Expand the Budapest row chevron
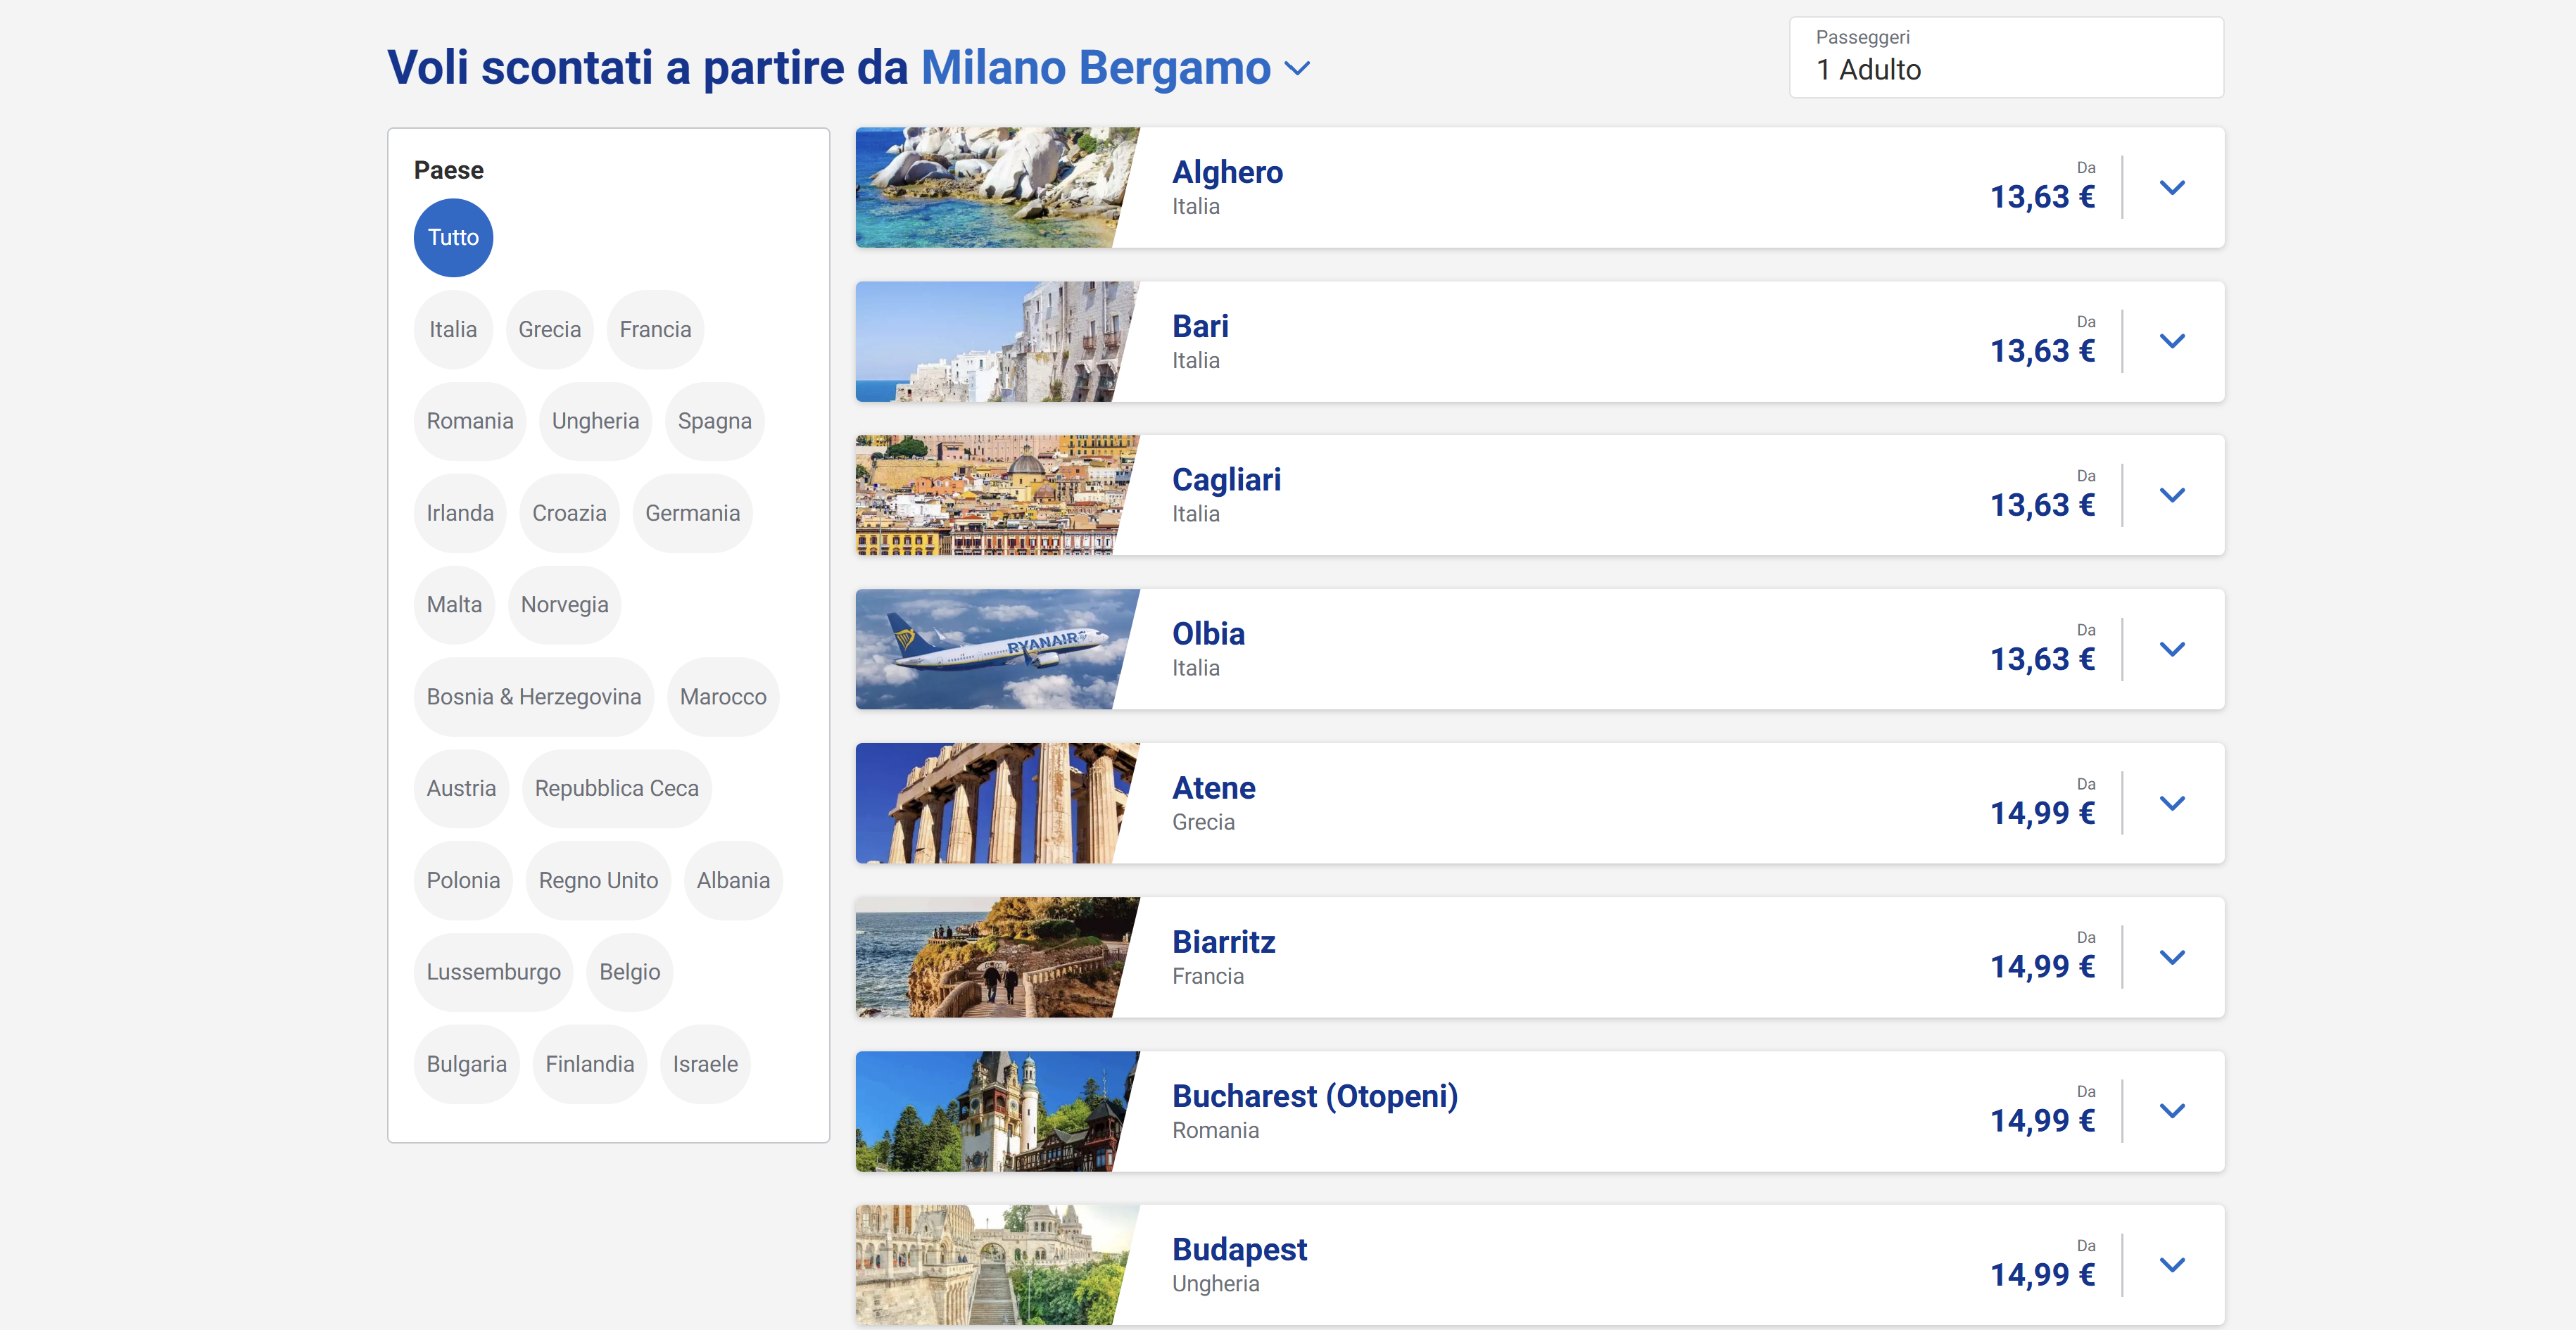The width and height of the screenshot is (2576, 1330). (x=2171, y=1266)
